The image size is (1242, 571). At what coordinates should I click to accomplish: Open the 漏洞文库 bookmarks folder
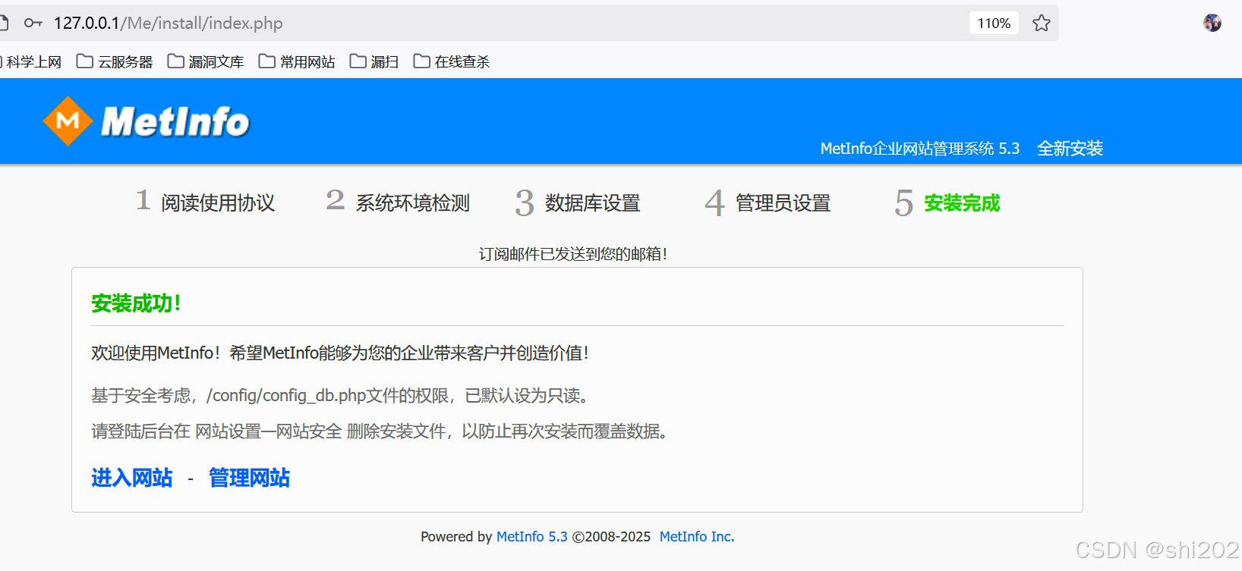(206, 61)
